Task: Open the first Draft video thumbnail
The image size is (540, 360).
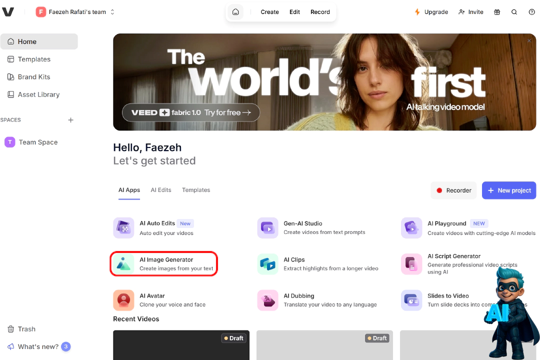Action: [x=181, y=345]
